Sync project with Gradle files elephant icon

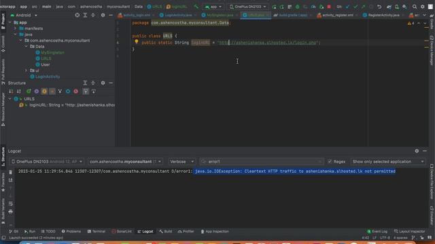pos(389,7)
